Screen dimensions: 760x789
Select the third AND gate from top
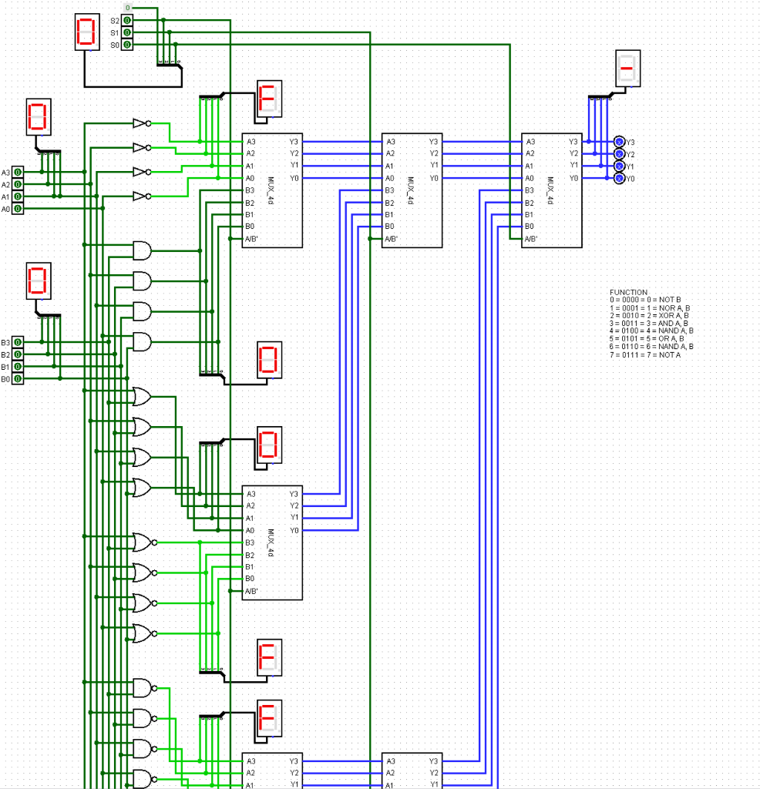142,311
